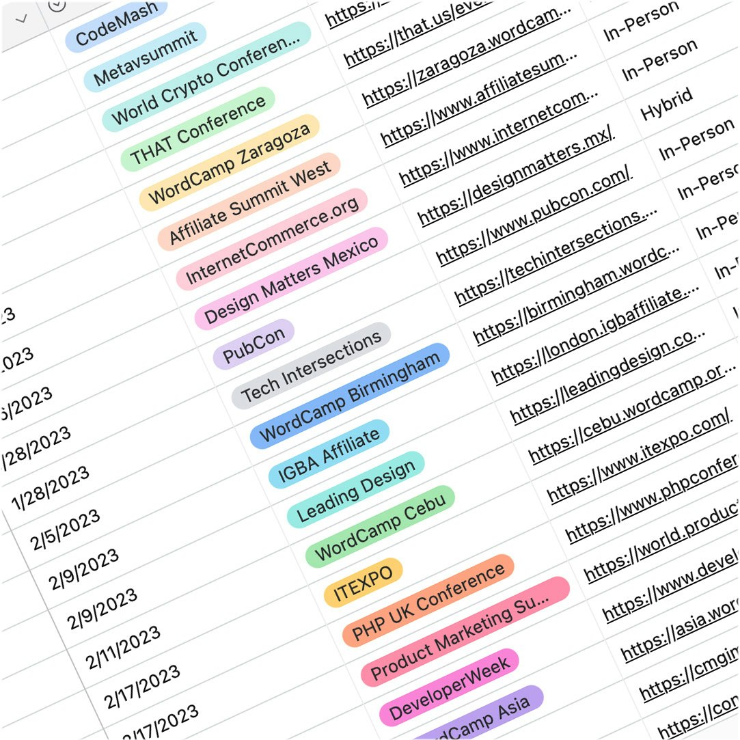
Task: Visit the https://asia.wor... link
Action: click(x=680, y=628)
